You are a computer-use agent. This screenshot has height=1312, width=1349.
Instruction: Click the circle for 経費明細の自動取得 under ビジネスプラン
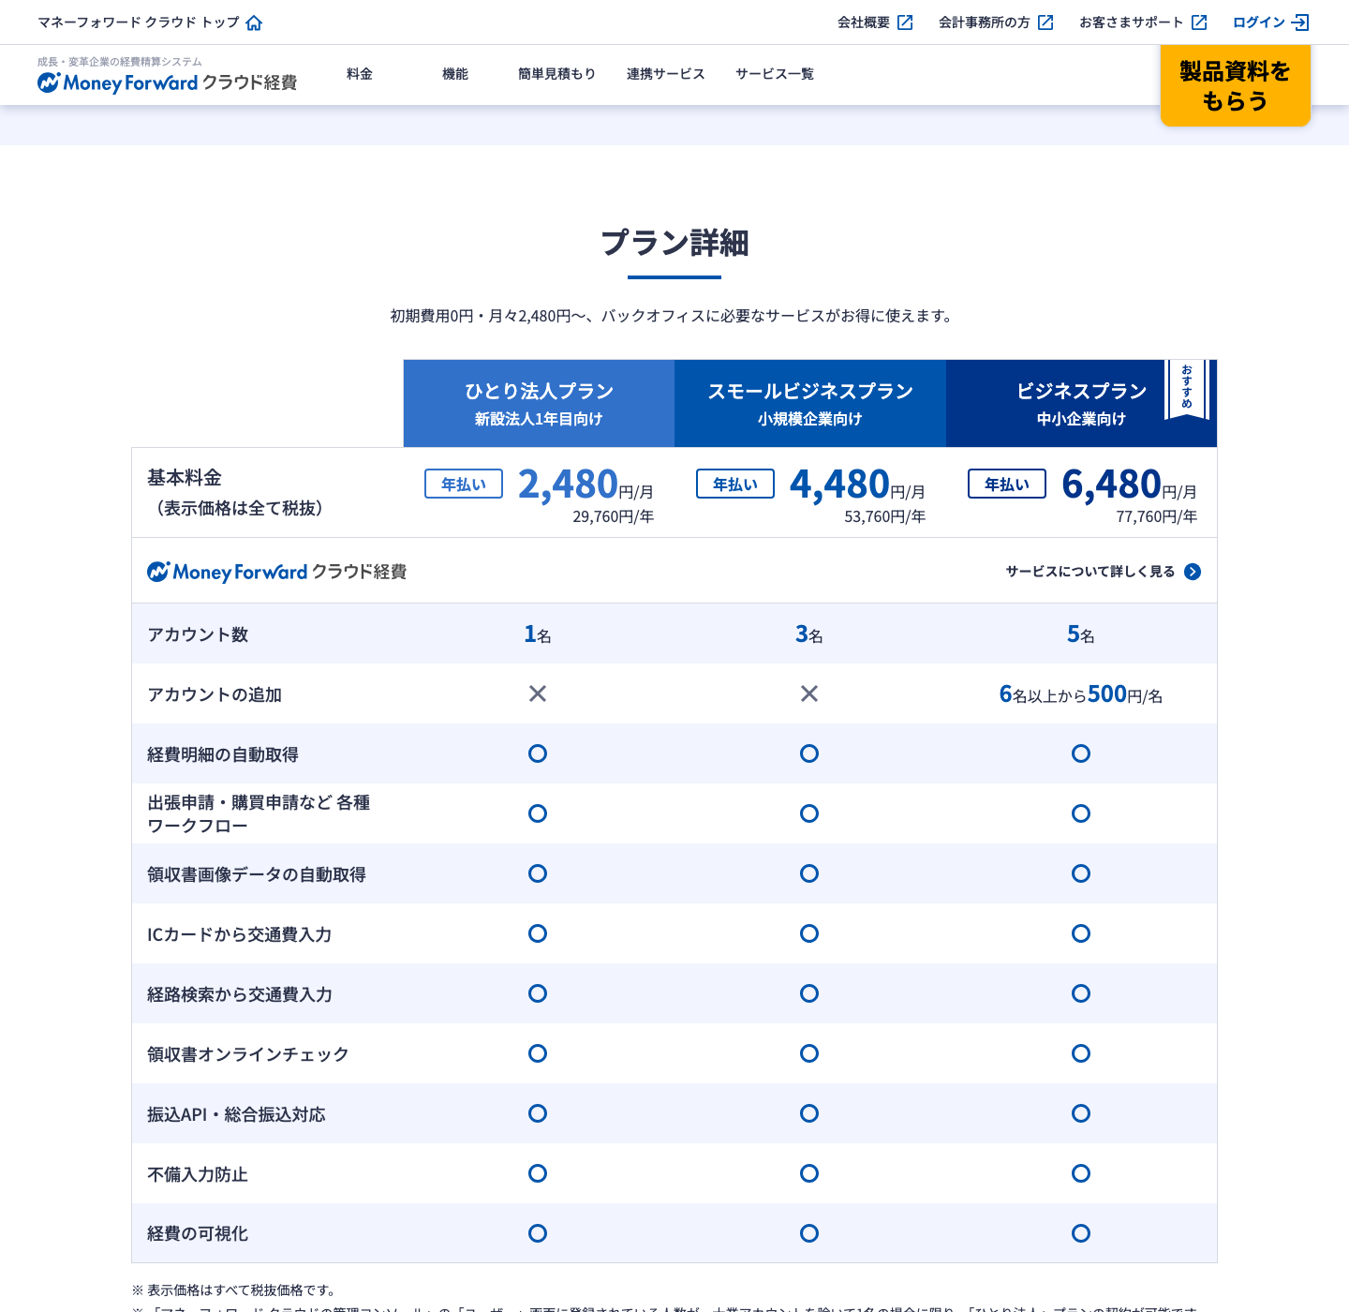tap(1081, 753)
